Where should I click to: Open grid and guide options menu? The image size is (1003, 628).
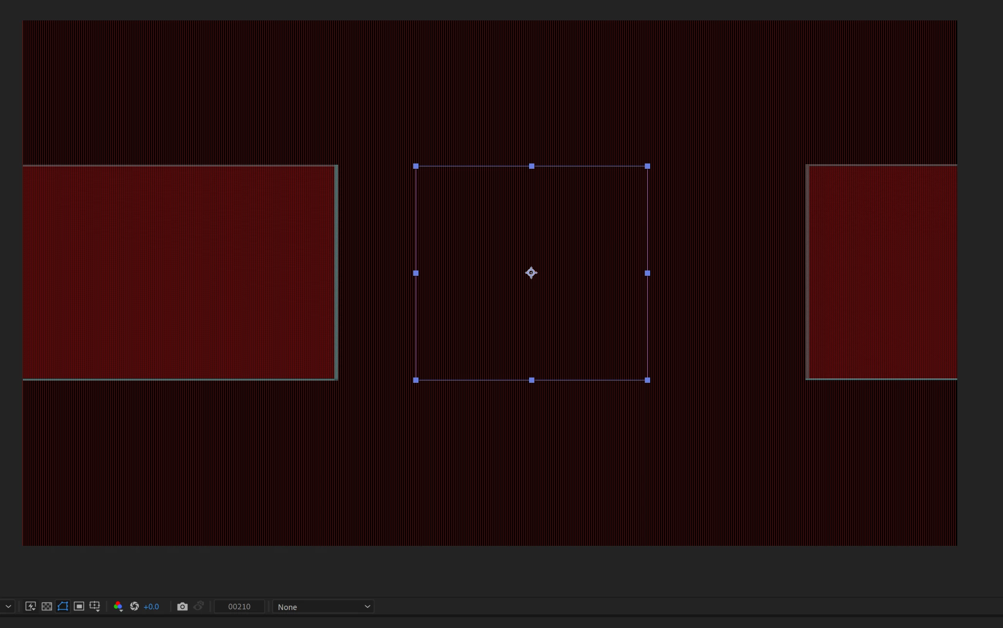click(95, 606)
